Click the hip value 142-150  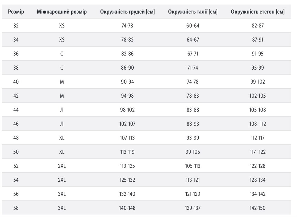258,208
